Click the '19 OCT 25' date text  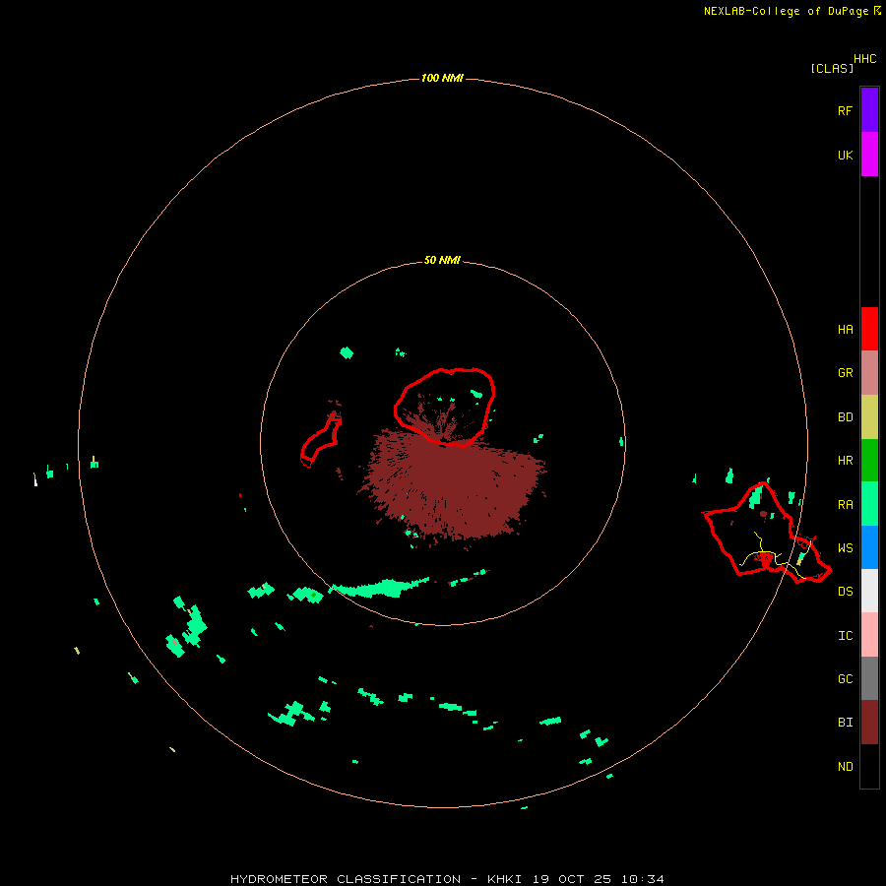(574, 879)
